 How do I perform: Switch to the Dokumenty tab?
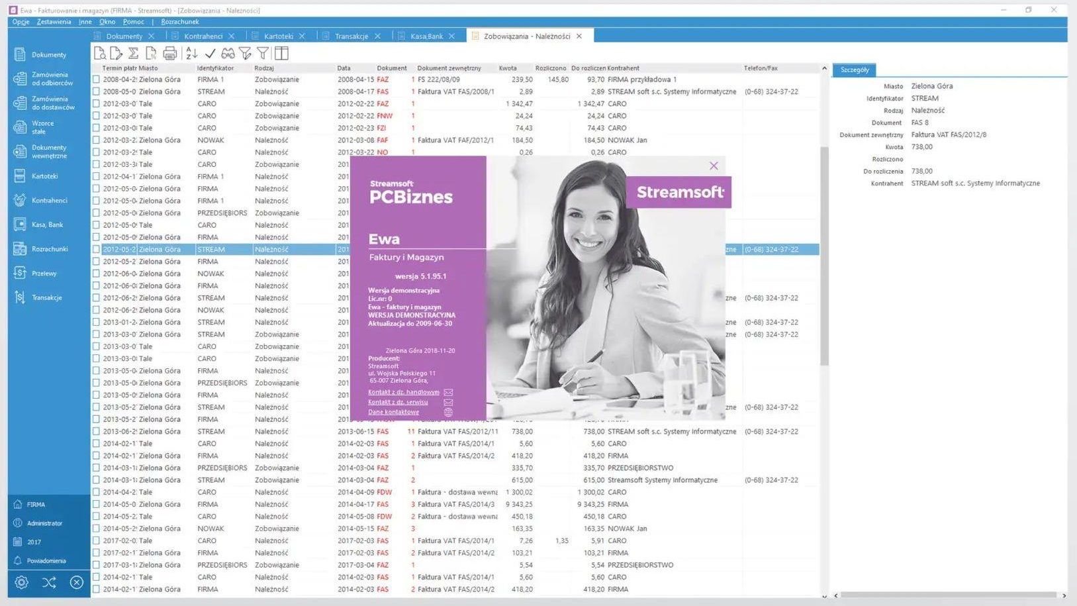[124, 36]
